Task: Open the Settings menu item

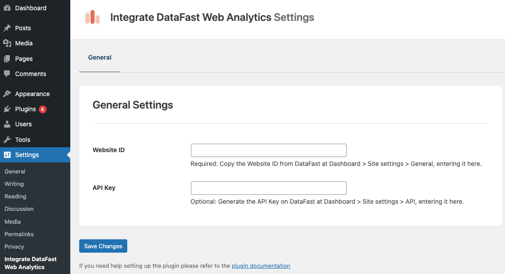Action: (x=27, y=155)
